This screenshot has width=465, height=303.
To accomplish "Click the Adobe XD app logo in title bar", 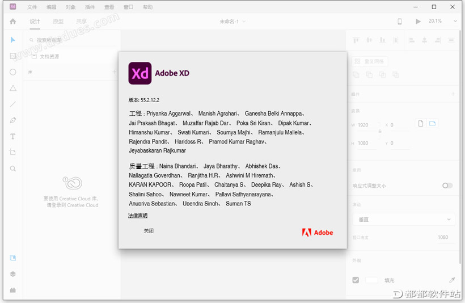I will click(12, 7).
